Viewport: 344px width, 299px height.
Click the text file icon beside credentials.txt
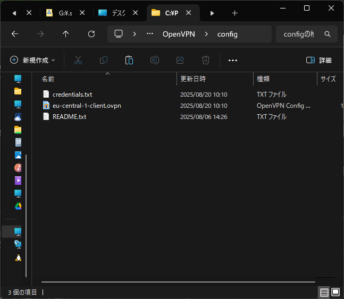coord(46,94)
